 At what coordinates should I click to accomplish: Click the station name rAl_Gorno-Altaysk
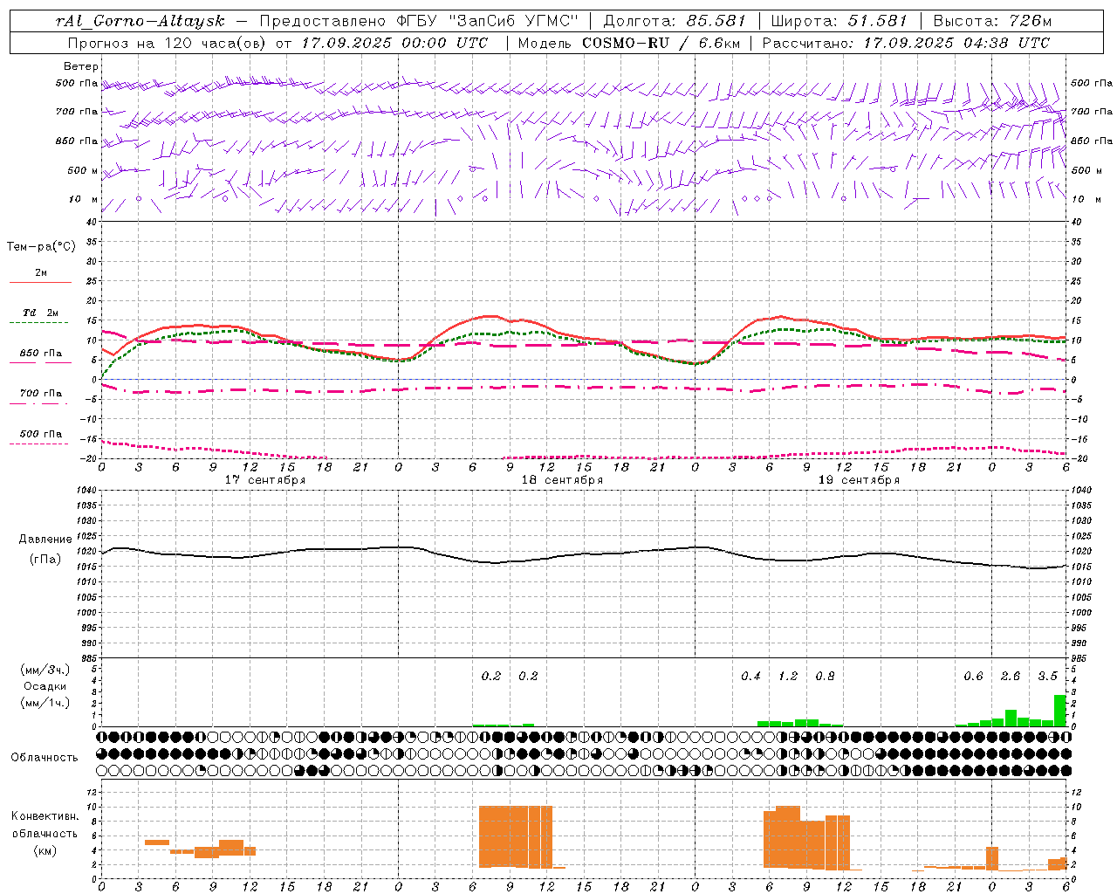(140, 21)
